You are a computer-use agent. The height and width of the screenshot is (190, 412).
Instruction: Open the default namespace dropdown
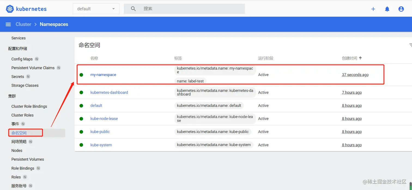(x=96, y=9)
